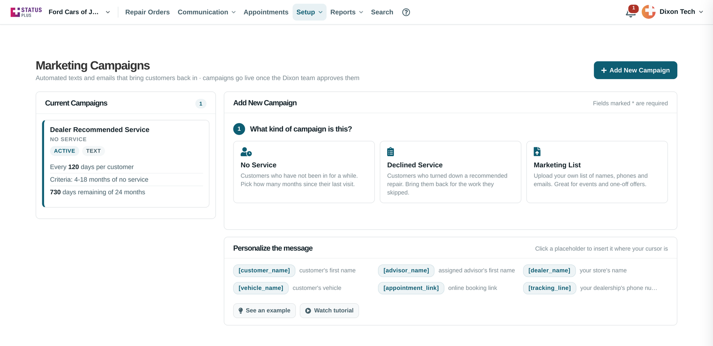Insert the [tracking_line] placeholder
Image resolution: width=713 pixels, height=346 pixels.
549,288
